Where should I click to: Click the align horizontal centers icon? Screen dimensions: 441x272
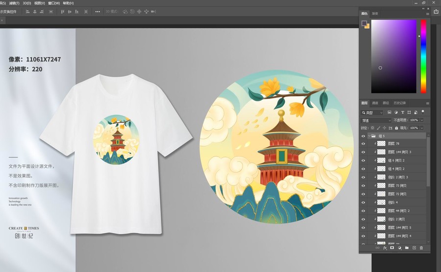35,12
